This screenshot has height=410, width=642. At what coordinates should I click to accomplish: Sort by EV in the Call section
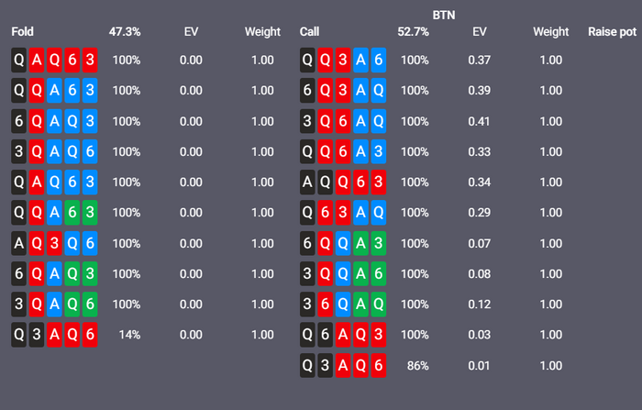pos(479,32)
